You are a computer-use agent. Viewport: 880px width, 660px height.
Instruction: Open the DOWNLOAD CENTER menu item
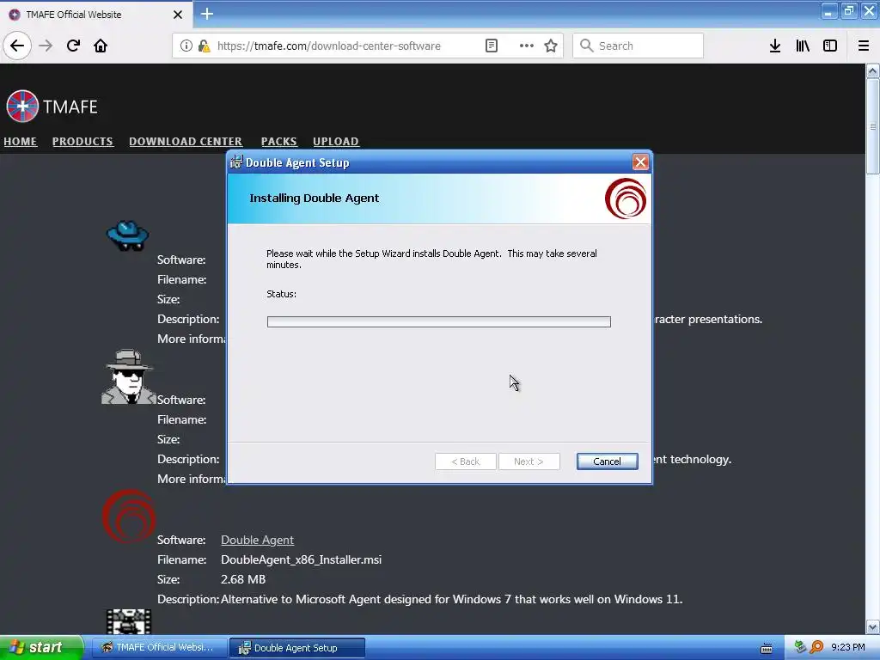click(x=186, y=142)
